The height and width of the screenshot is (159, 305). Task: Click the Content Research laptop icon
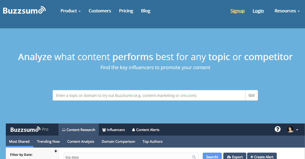63,130
